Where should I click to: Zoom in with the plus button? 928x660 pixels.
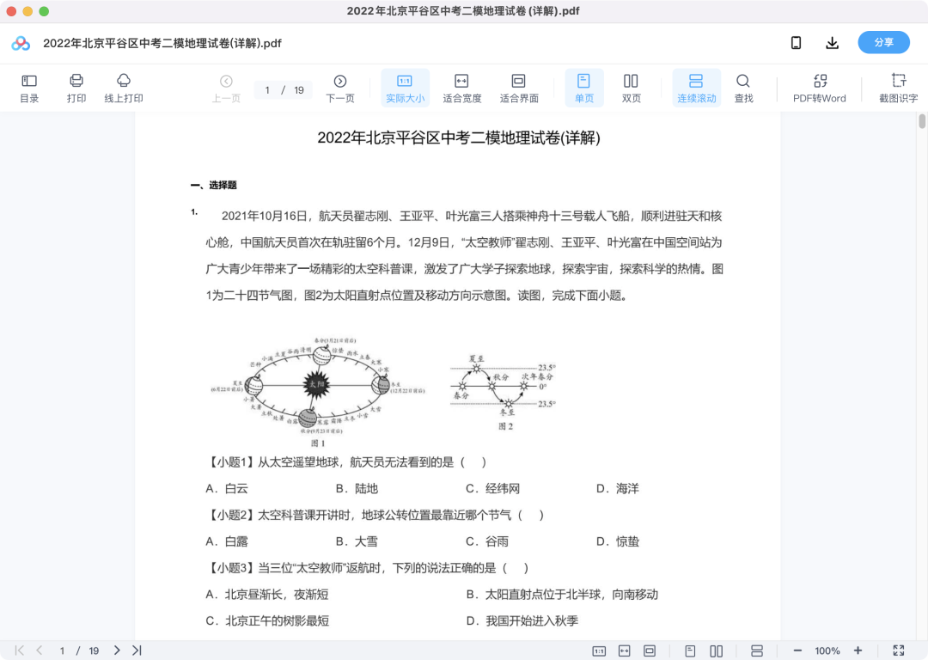[x=858, y=651]
